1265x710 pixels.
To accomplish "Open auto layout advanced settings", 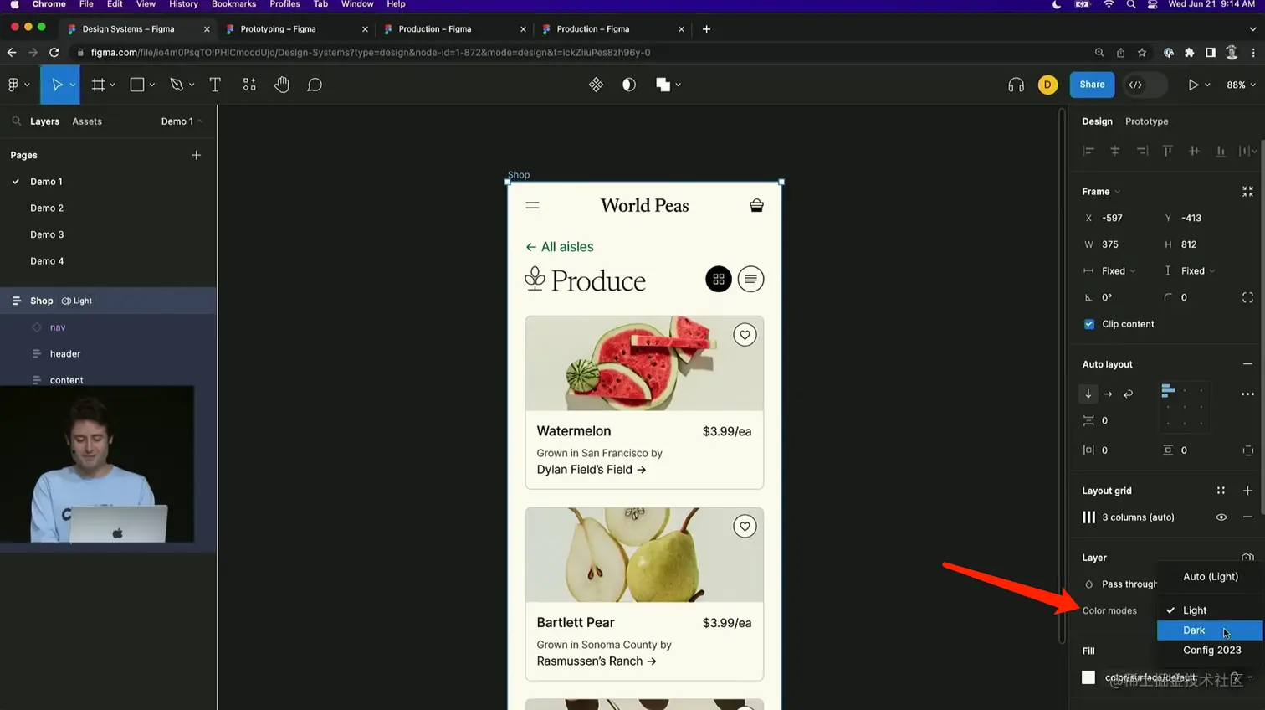I will click(1247, 394).
